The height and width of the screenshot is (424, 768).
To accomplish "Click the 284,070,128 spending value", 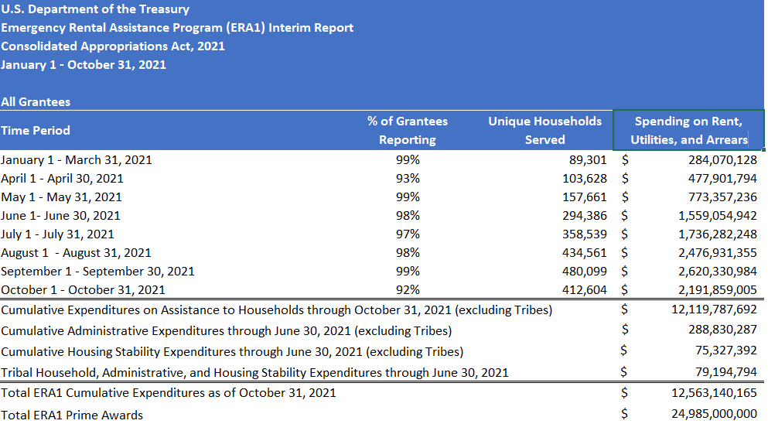I will pos(722,160).
